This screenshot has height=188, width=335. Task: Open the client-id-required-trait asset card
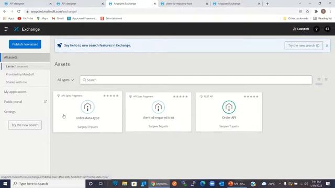coord(158,112)
